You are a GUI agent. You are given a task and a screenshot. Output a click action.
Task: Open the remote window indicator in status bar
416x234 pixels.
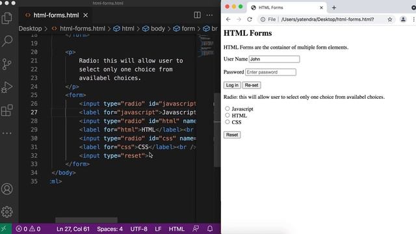click(x=4, y=229)
